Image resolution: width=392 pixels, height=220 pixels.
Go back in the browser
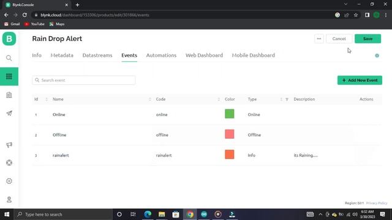6,15
